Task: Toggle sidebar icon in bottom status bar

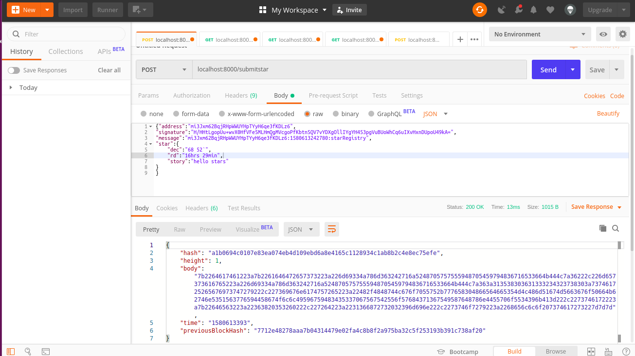Action: coord(11,351)
